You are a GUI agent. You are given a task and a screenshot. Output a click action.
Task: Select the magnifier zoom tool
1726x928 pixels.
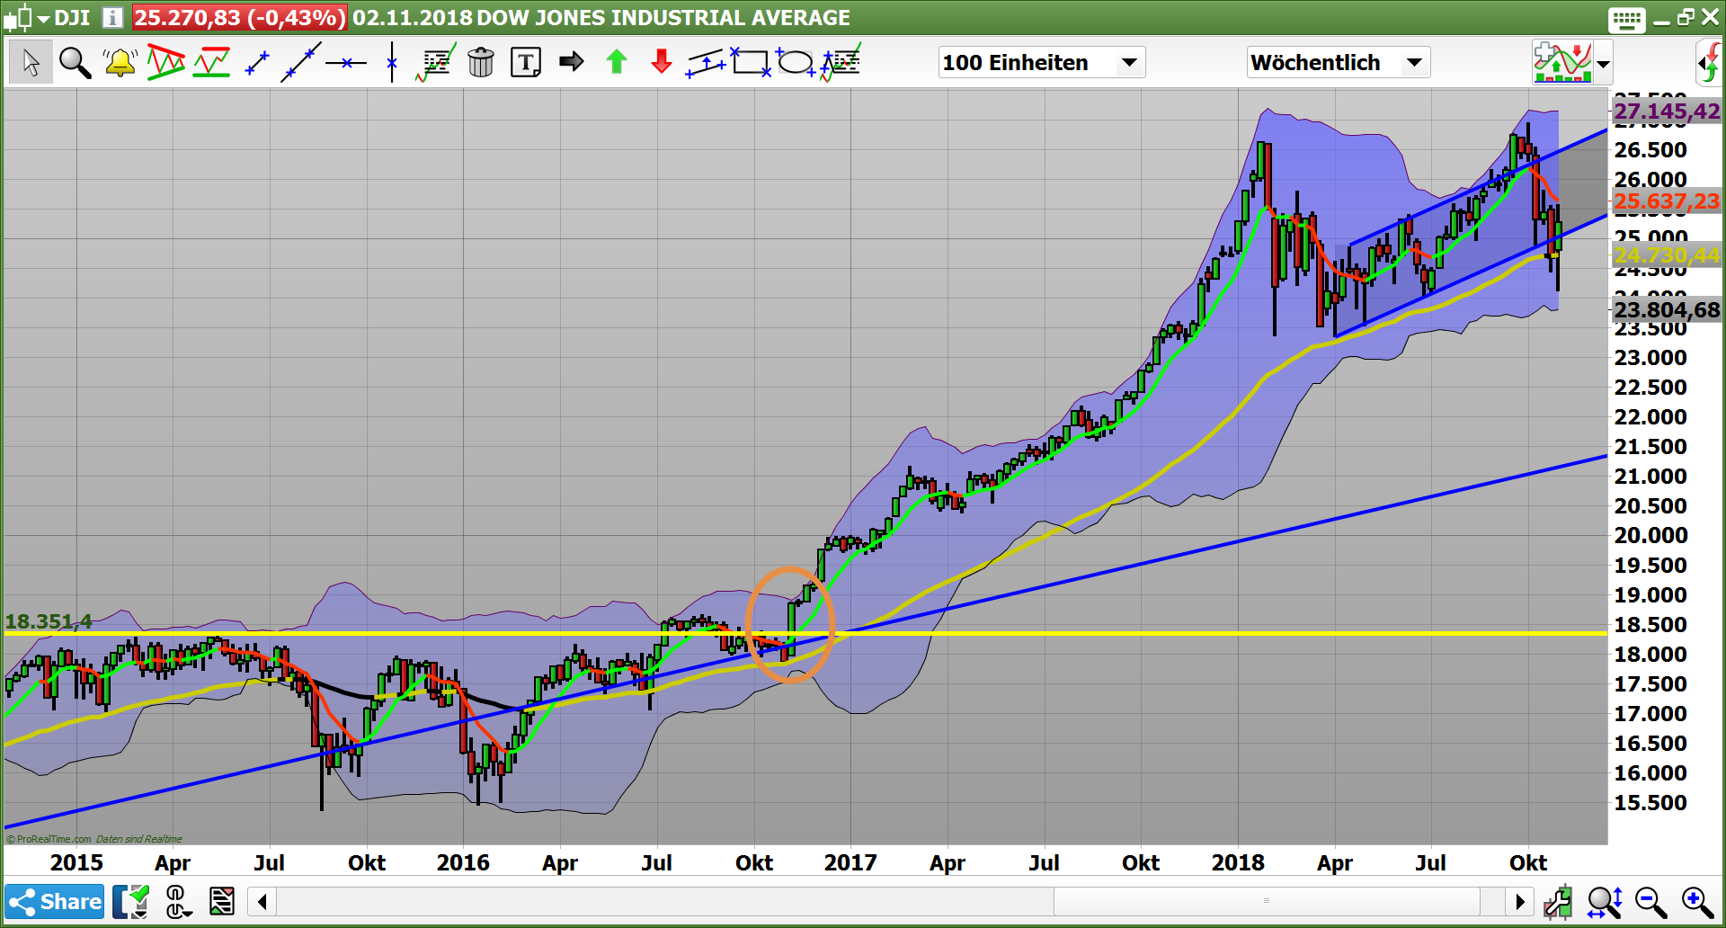(x=75, y=62)
